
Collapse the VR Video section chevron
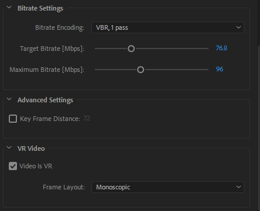click(x=9, y=148)
